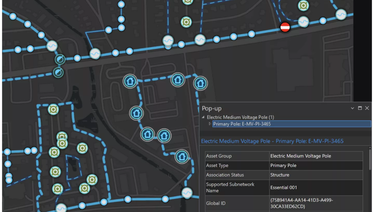Select the single house icon between top row and lower pair
Viewport: 374px width, 212px height.
(137, 113)
